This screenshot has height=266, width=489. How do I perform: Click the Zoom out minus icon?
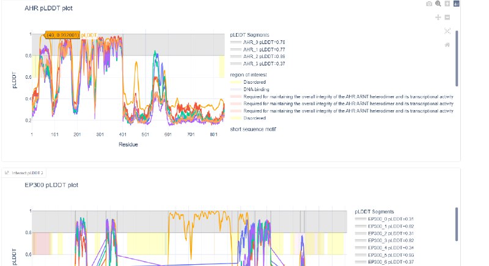(447, 17)
